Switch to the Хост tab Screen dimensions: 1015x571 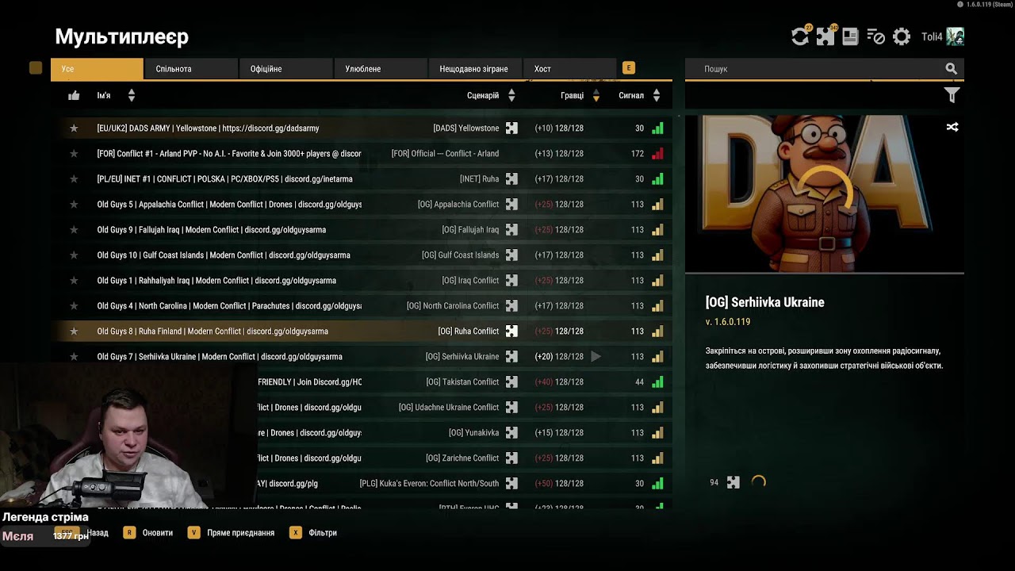(569, 69)
